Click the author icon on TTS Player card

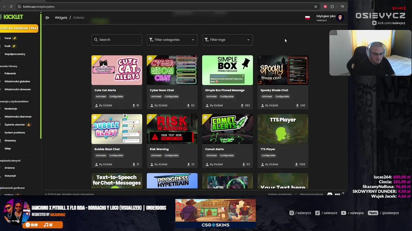pos(263,164)
